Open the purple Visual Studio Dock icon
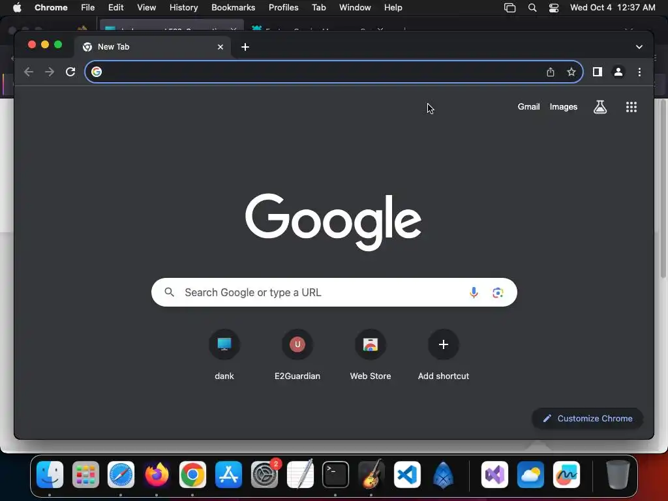 (494, 475)
